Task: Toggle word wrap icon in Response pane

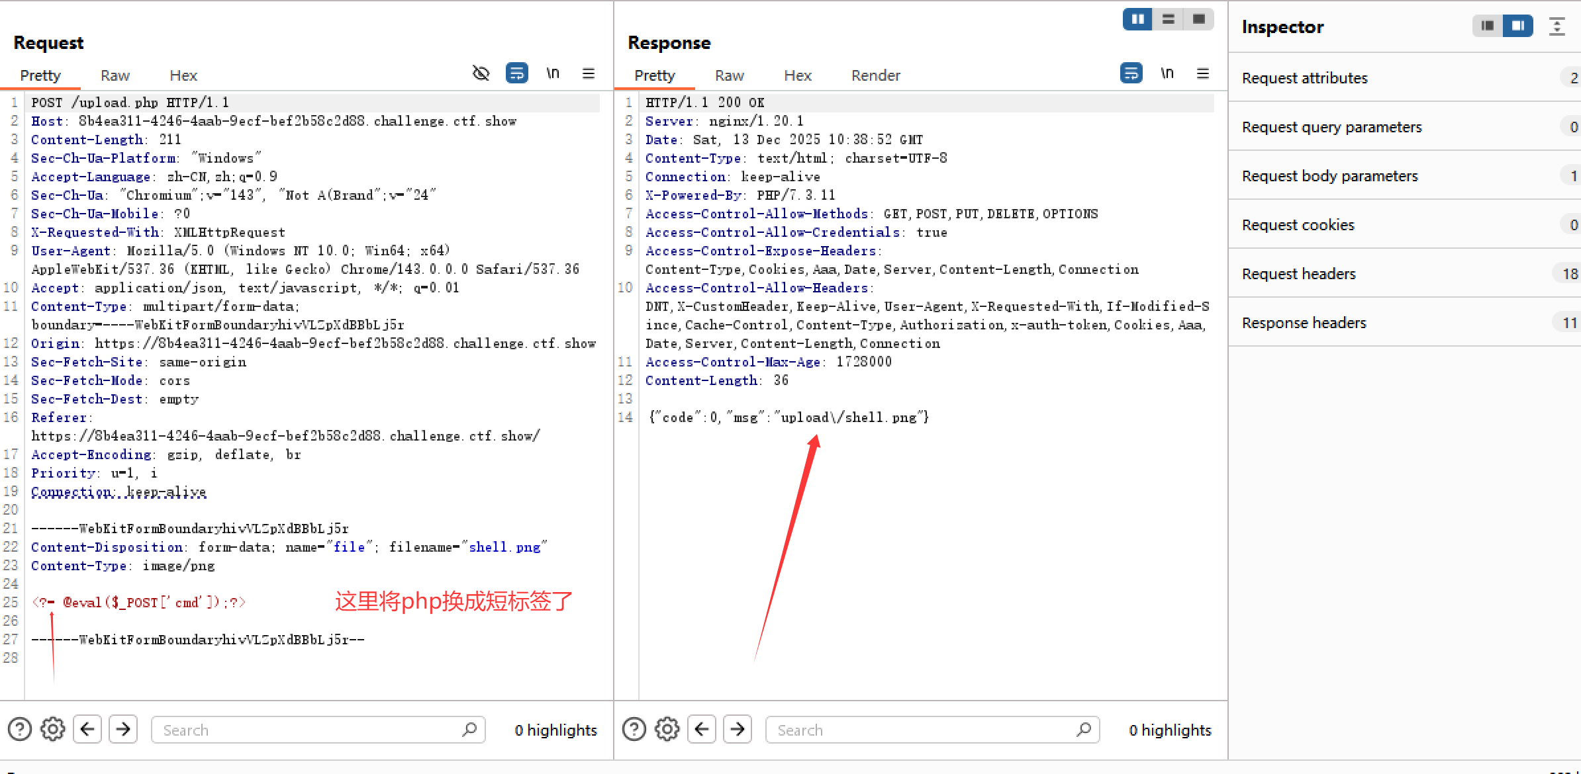Action: [x=1131, y=73]
